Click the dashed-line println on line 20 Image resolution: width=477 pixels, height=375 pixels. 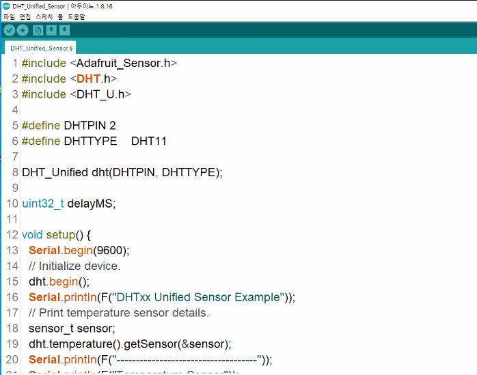click(x=150, y=360)
